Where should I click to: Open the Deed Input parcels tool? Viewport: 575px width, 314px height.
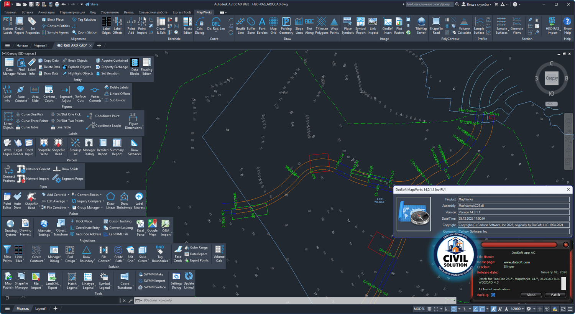tap(29, 148)
